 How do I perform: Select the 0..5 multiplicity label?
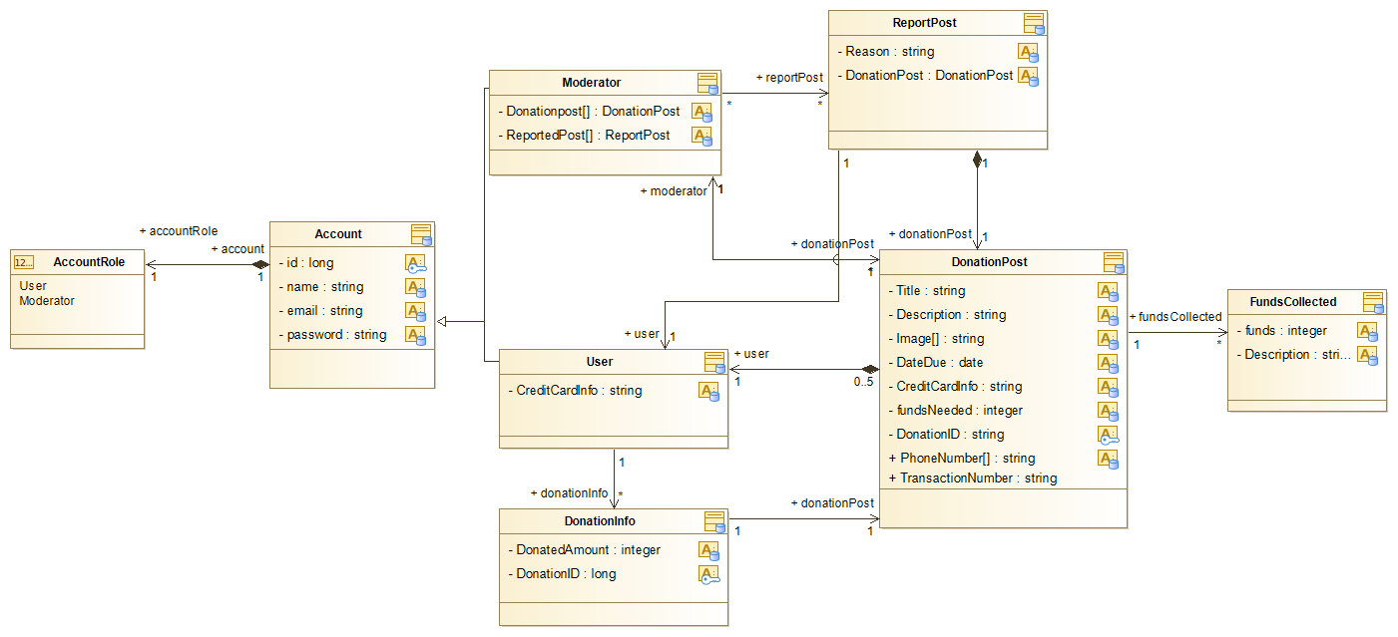pos(864,382)
